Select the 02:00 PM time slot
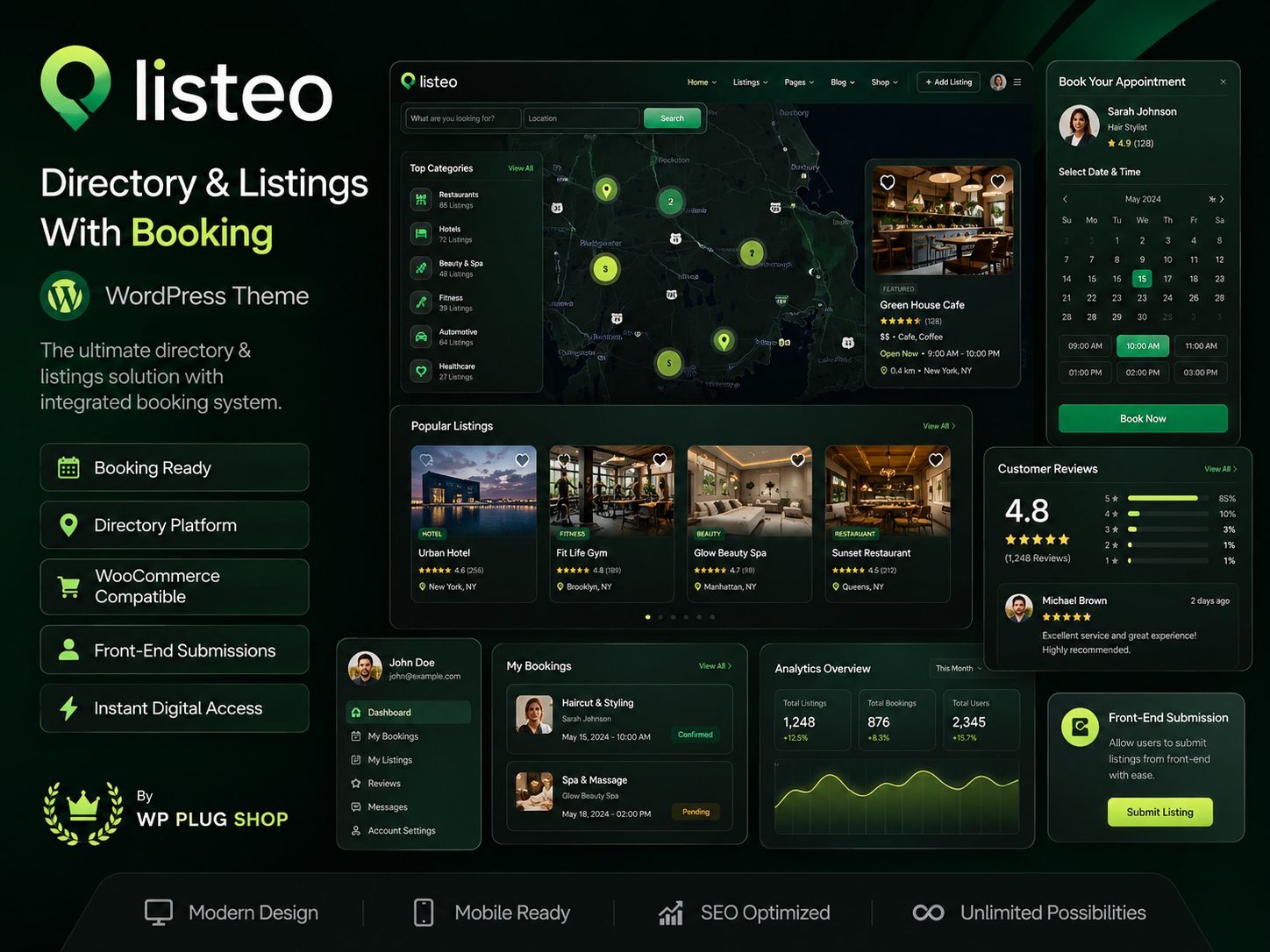The image size is (1270, 952). [1143, 373]
